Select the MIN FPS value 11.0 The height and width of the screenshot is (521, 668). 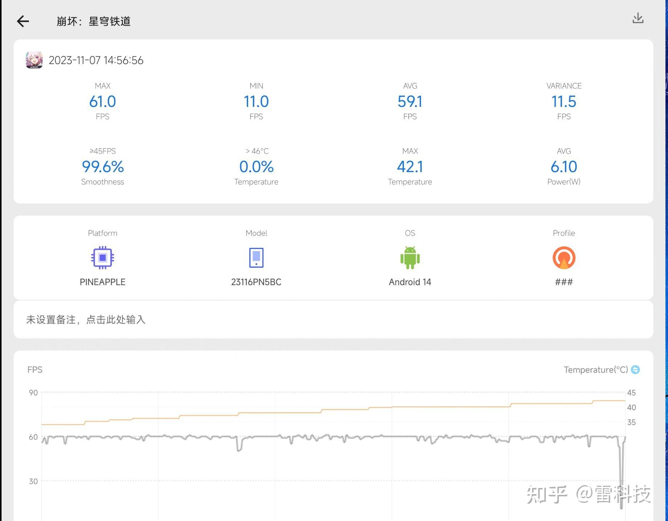[x=256, y=101]
